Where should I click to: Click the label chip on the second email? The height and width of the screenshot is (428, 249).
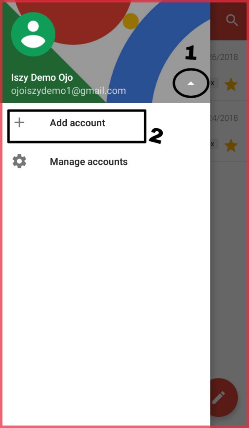214,144
